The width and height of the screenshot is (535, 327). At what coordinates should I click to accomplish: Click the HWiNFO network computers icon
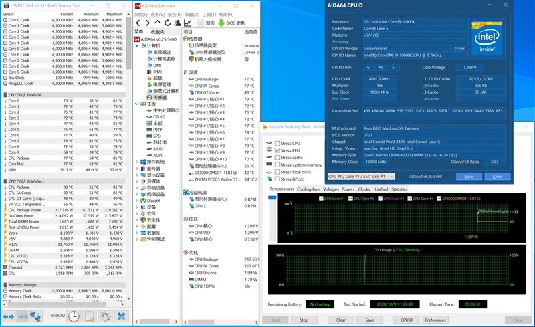click(x=35, y=316)
